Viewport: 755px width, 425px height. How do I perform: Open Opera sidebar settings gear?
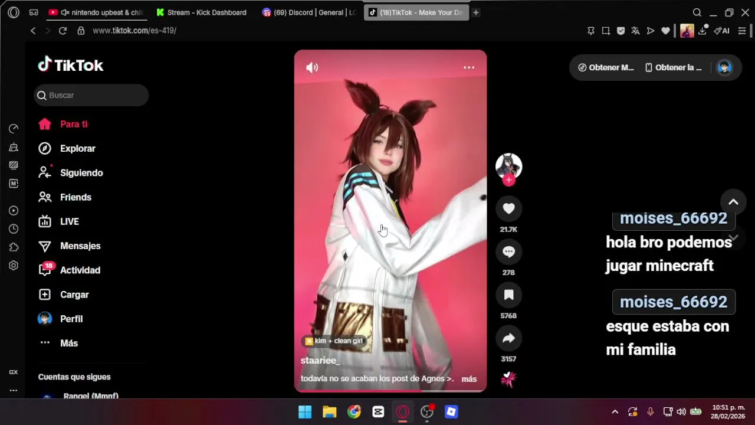pyautogui.click(x=14, y=266)
